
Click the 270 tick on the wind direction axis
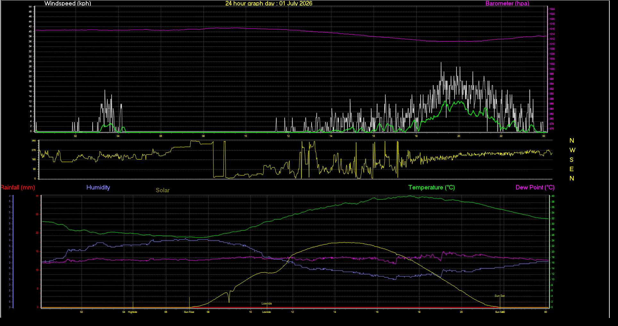pyautogui.click(x=34, y=150)
